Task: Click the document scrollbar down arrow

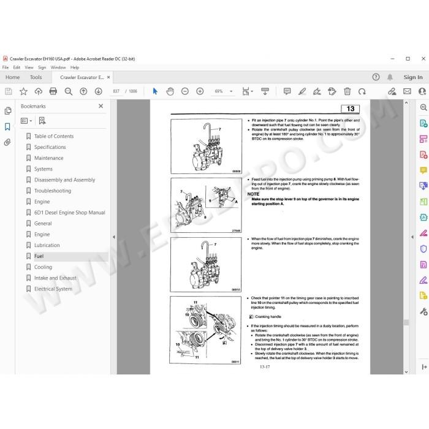Action: tap(406, 371)
